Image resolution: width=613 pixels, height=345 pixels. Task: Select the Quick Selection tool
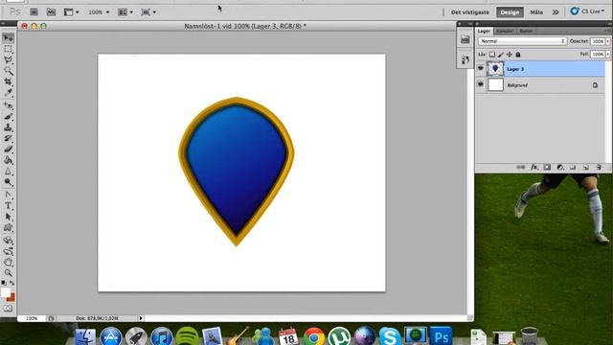point(9,71)
